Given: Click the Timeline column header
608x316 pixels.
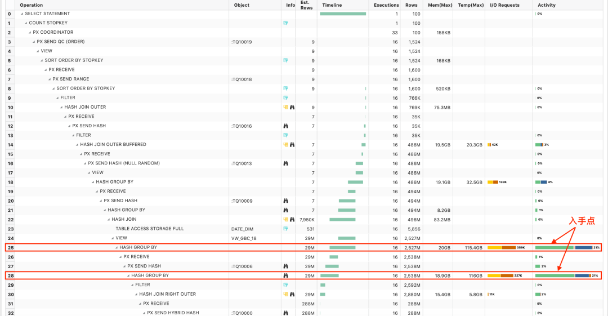Looking at the screenshot, I should click(332, 5).
